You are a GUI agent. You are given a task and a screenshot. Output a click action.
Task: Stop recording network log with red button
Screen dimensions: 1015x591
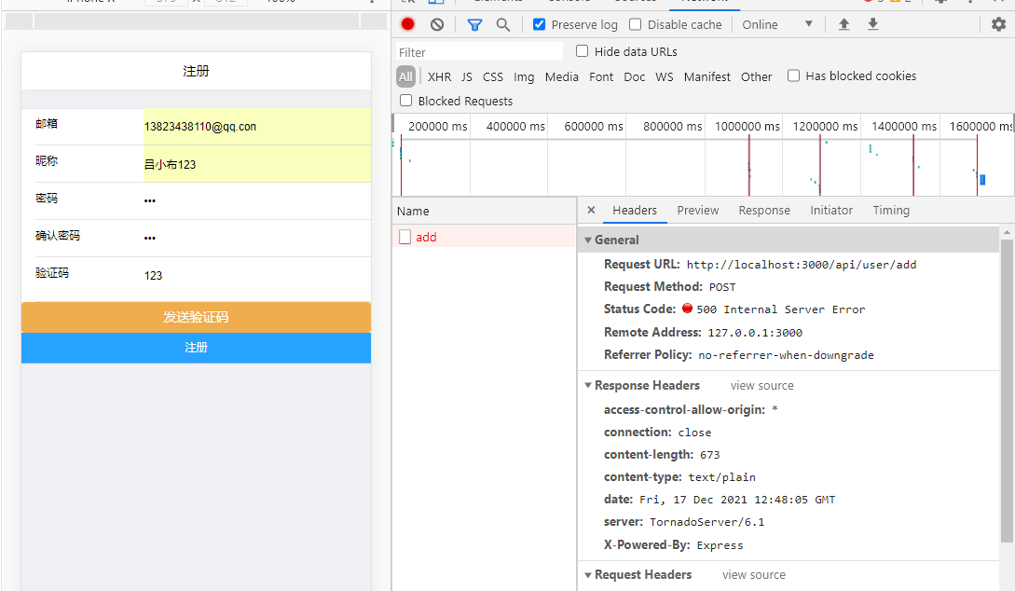(407, 24)
